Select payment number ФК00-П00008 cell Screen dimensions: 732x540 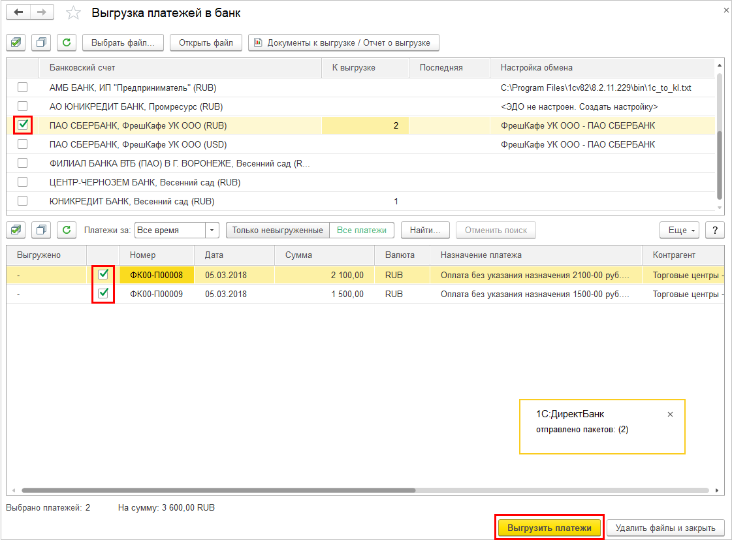156,275
